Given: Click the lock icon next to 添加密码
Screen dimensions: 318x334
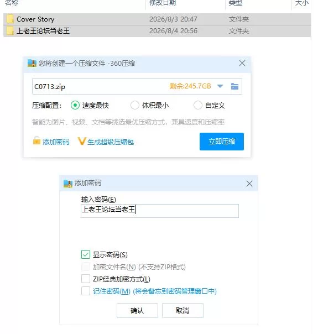Looking at the screenshot, I should click(37, 140).
